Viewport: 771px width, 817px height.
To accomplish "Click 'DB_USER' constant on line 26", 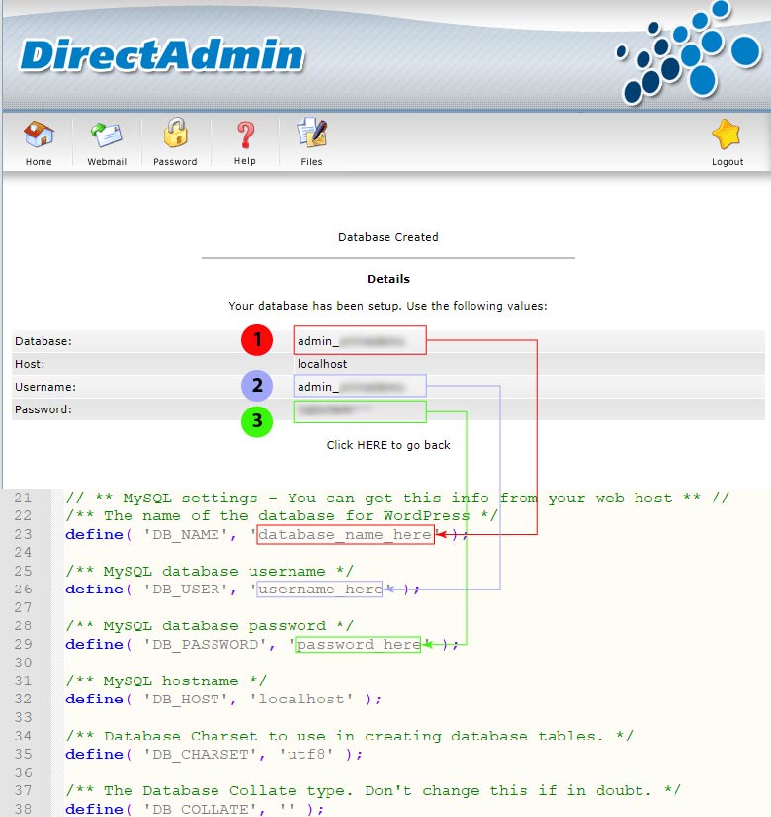I will click(x=185, y=590).
